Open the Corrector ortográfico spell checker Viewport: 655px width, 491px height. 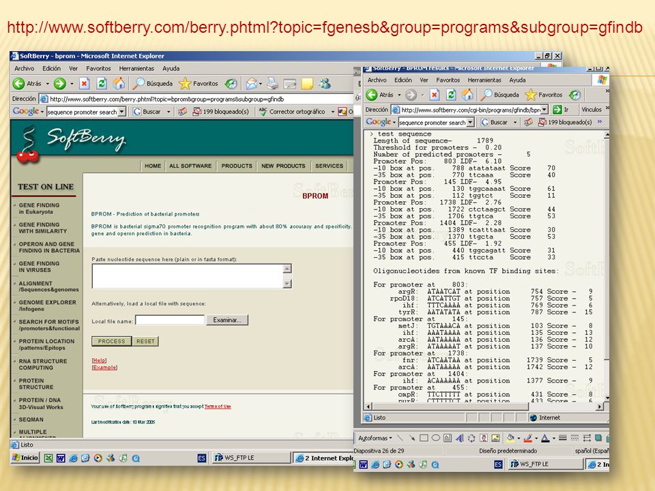[x=292, y=111]
